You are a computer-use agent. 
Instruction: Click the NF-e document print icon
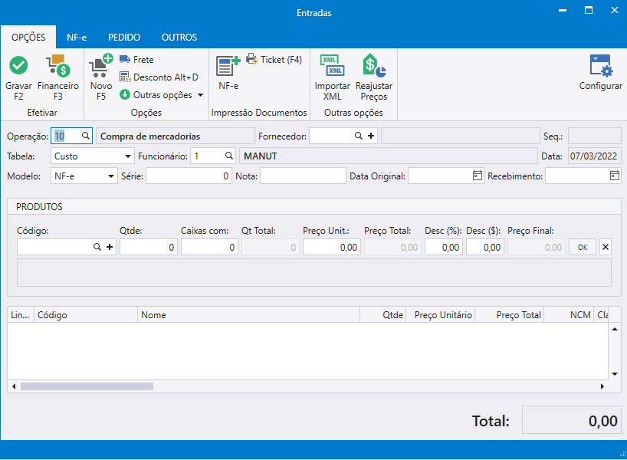tap(228, 66)
